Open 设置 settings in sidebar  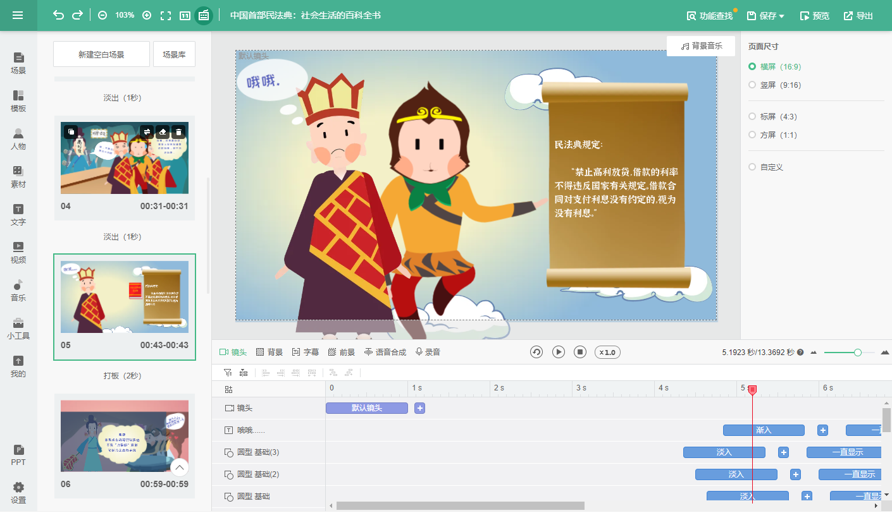coord(18,493)
